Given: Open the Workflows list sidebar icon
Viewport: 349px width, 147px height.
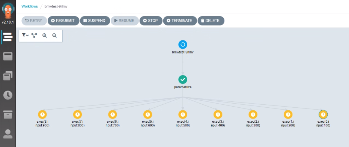Looking at the screenshot, I should tap(8, 37).
